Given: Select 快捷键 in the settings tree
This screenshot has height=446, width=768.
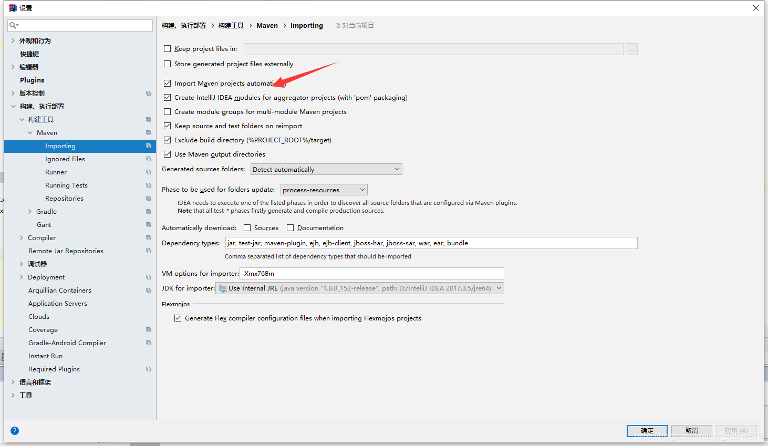Looking at the screenshot, I should tap(29, 54).
